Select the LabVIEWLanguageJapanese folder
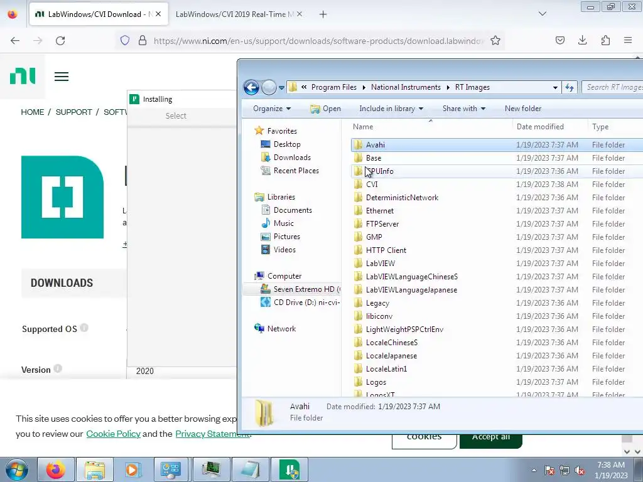 (411, 290)
